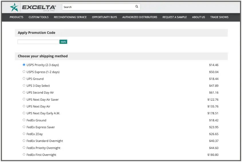Click the $18.44 price

tap(214, 79)
